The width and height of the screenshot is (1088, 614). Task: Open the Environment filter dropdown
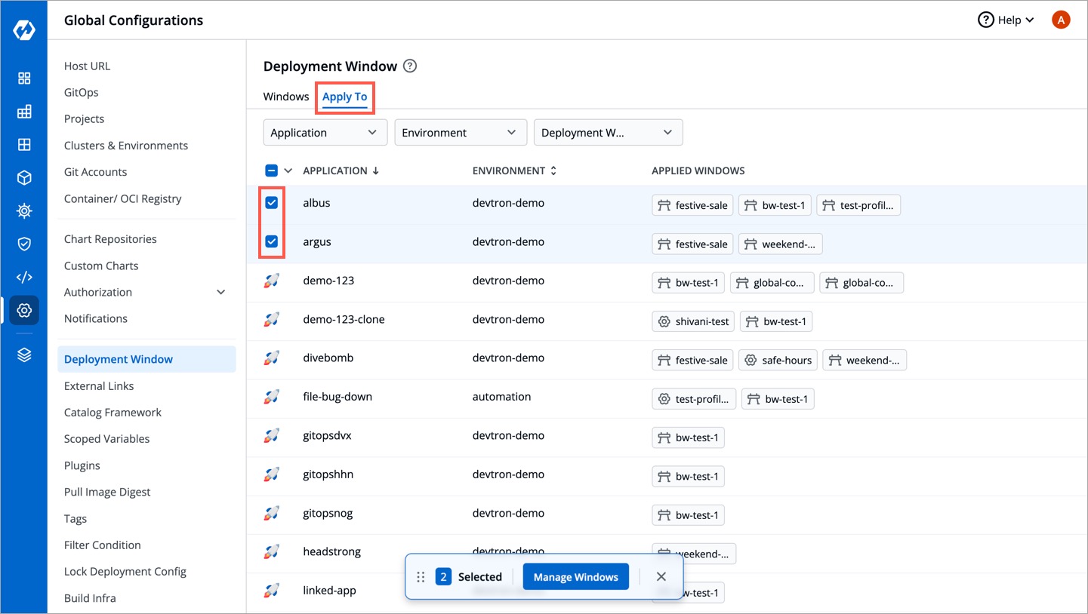pyautogui.click(x=460, y=132)
